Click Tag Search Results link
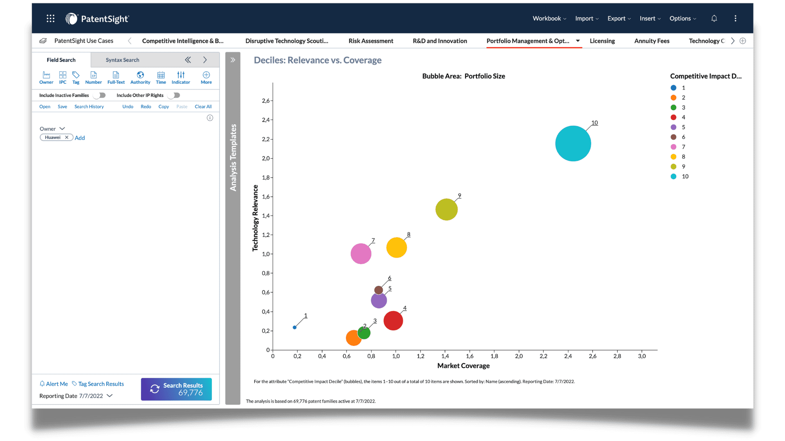 pyautogui.click(x=98, y=384)
